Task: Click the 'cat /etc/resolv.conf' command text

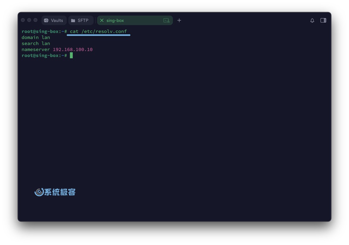Action: coord(98,31)
